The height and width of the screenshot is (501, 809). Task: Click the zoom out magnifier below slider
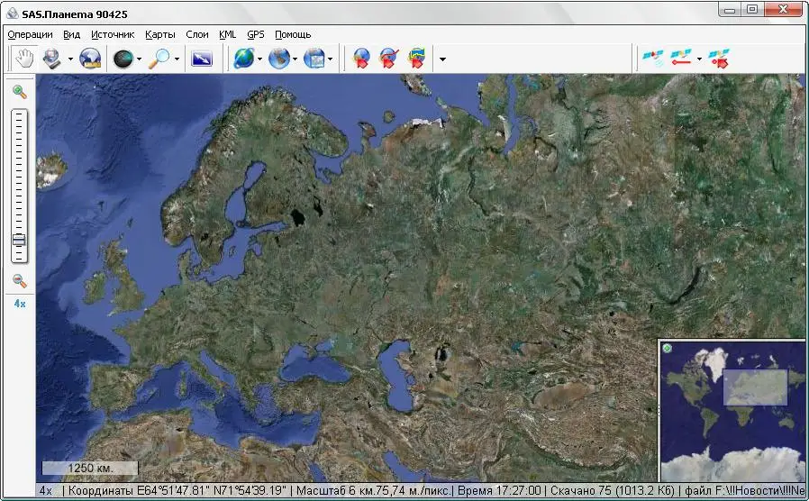click(19, 281)
